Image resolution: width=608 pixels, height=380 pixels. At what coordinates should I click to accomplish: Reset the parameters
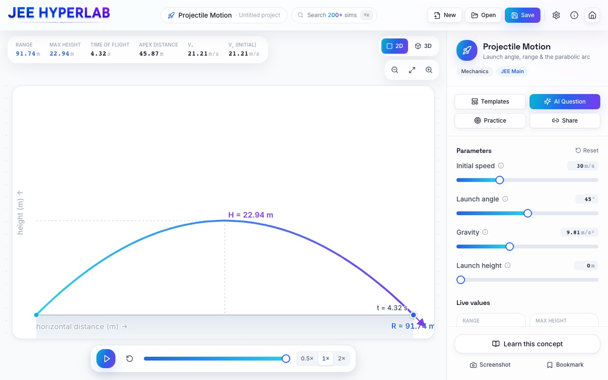coord(587,151)
